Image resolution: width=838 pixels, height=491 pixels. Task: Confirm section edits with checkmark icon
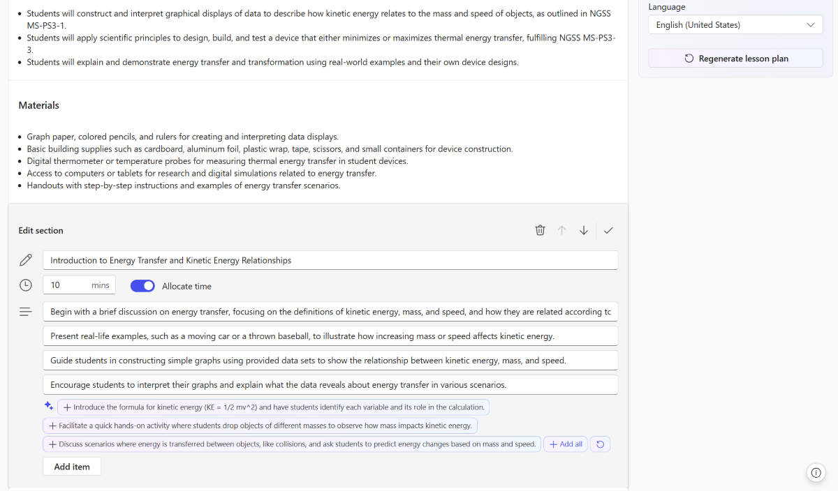608,230
